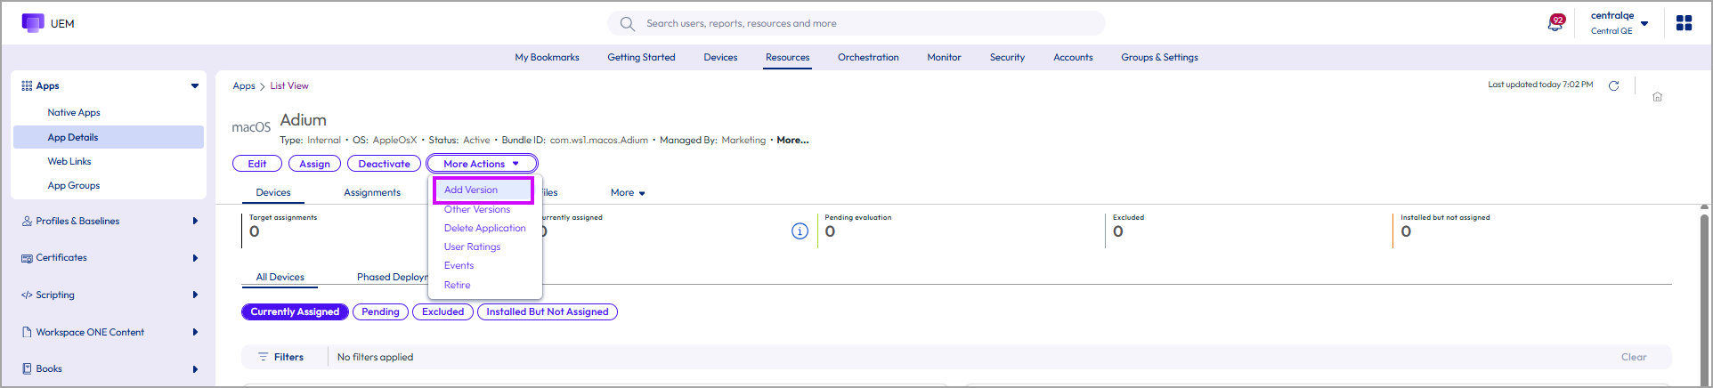Screen dimensions: 1713x388
Task: Select the Pending filter pill
Action: pos(380,311)
